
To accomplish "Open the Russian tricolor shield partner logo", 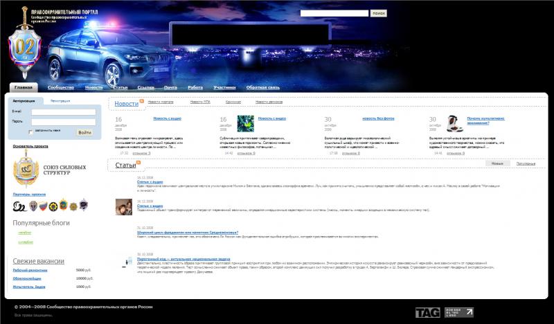I will (43, 206).
